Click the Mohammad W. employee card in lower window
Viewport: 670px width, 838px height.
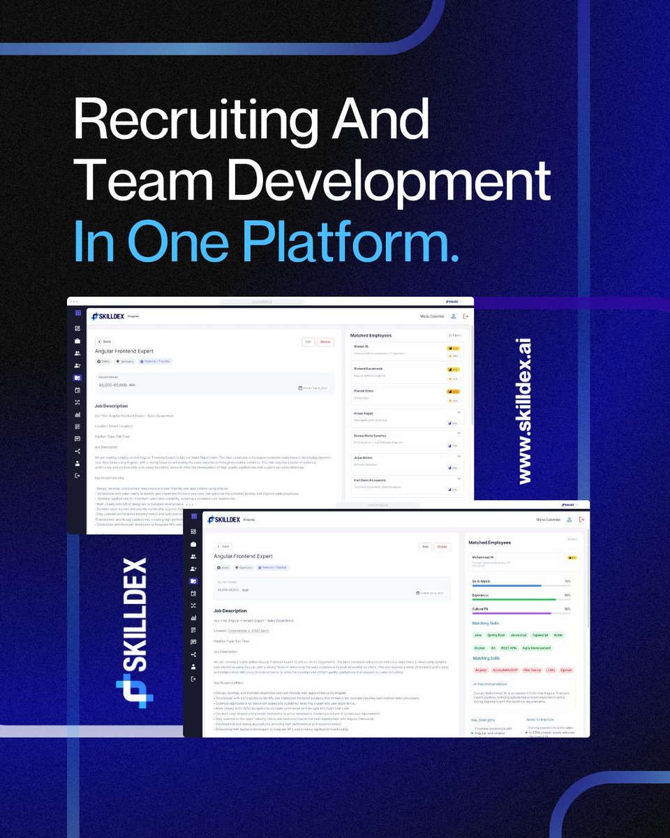tap(524, 561)
